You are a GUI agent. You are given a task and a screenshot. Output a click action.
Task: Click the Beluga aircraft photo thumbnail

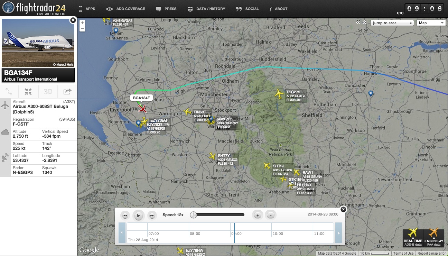(38, 43)
